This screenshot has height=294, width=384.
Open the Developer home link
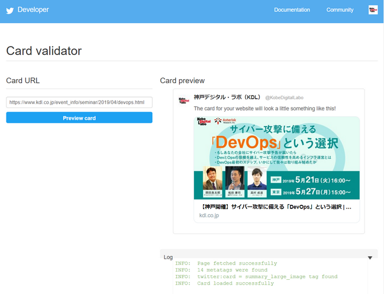click(x=33, y=10)
